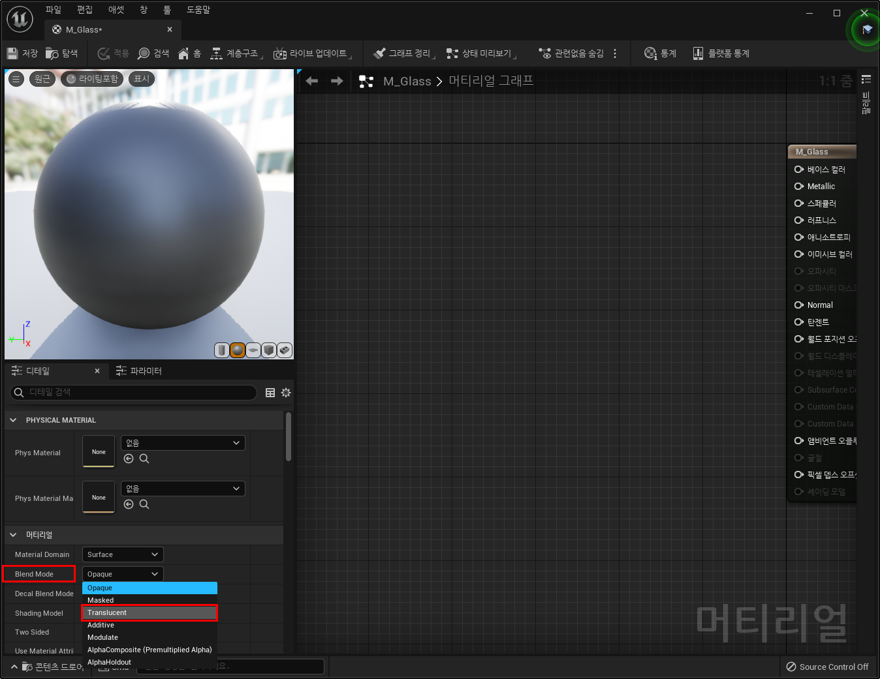Viewport: 880px width, 679px height.
Task: Click the 홈 home icon
Action: pyautogui.click(x=189, y=53)
